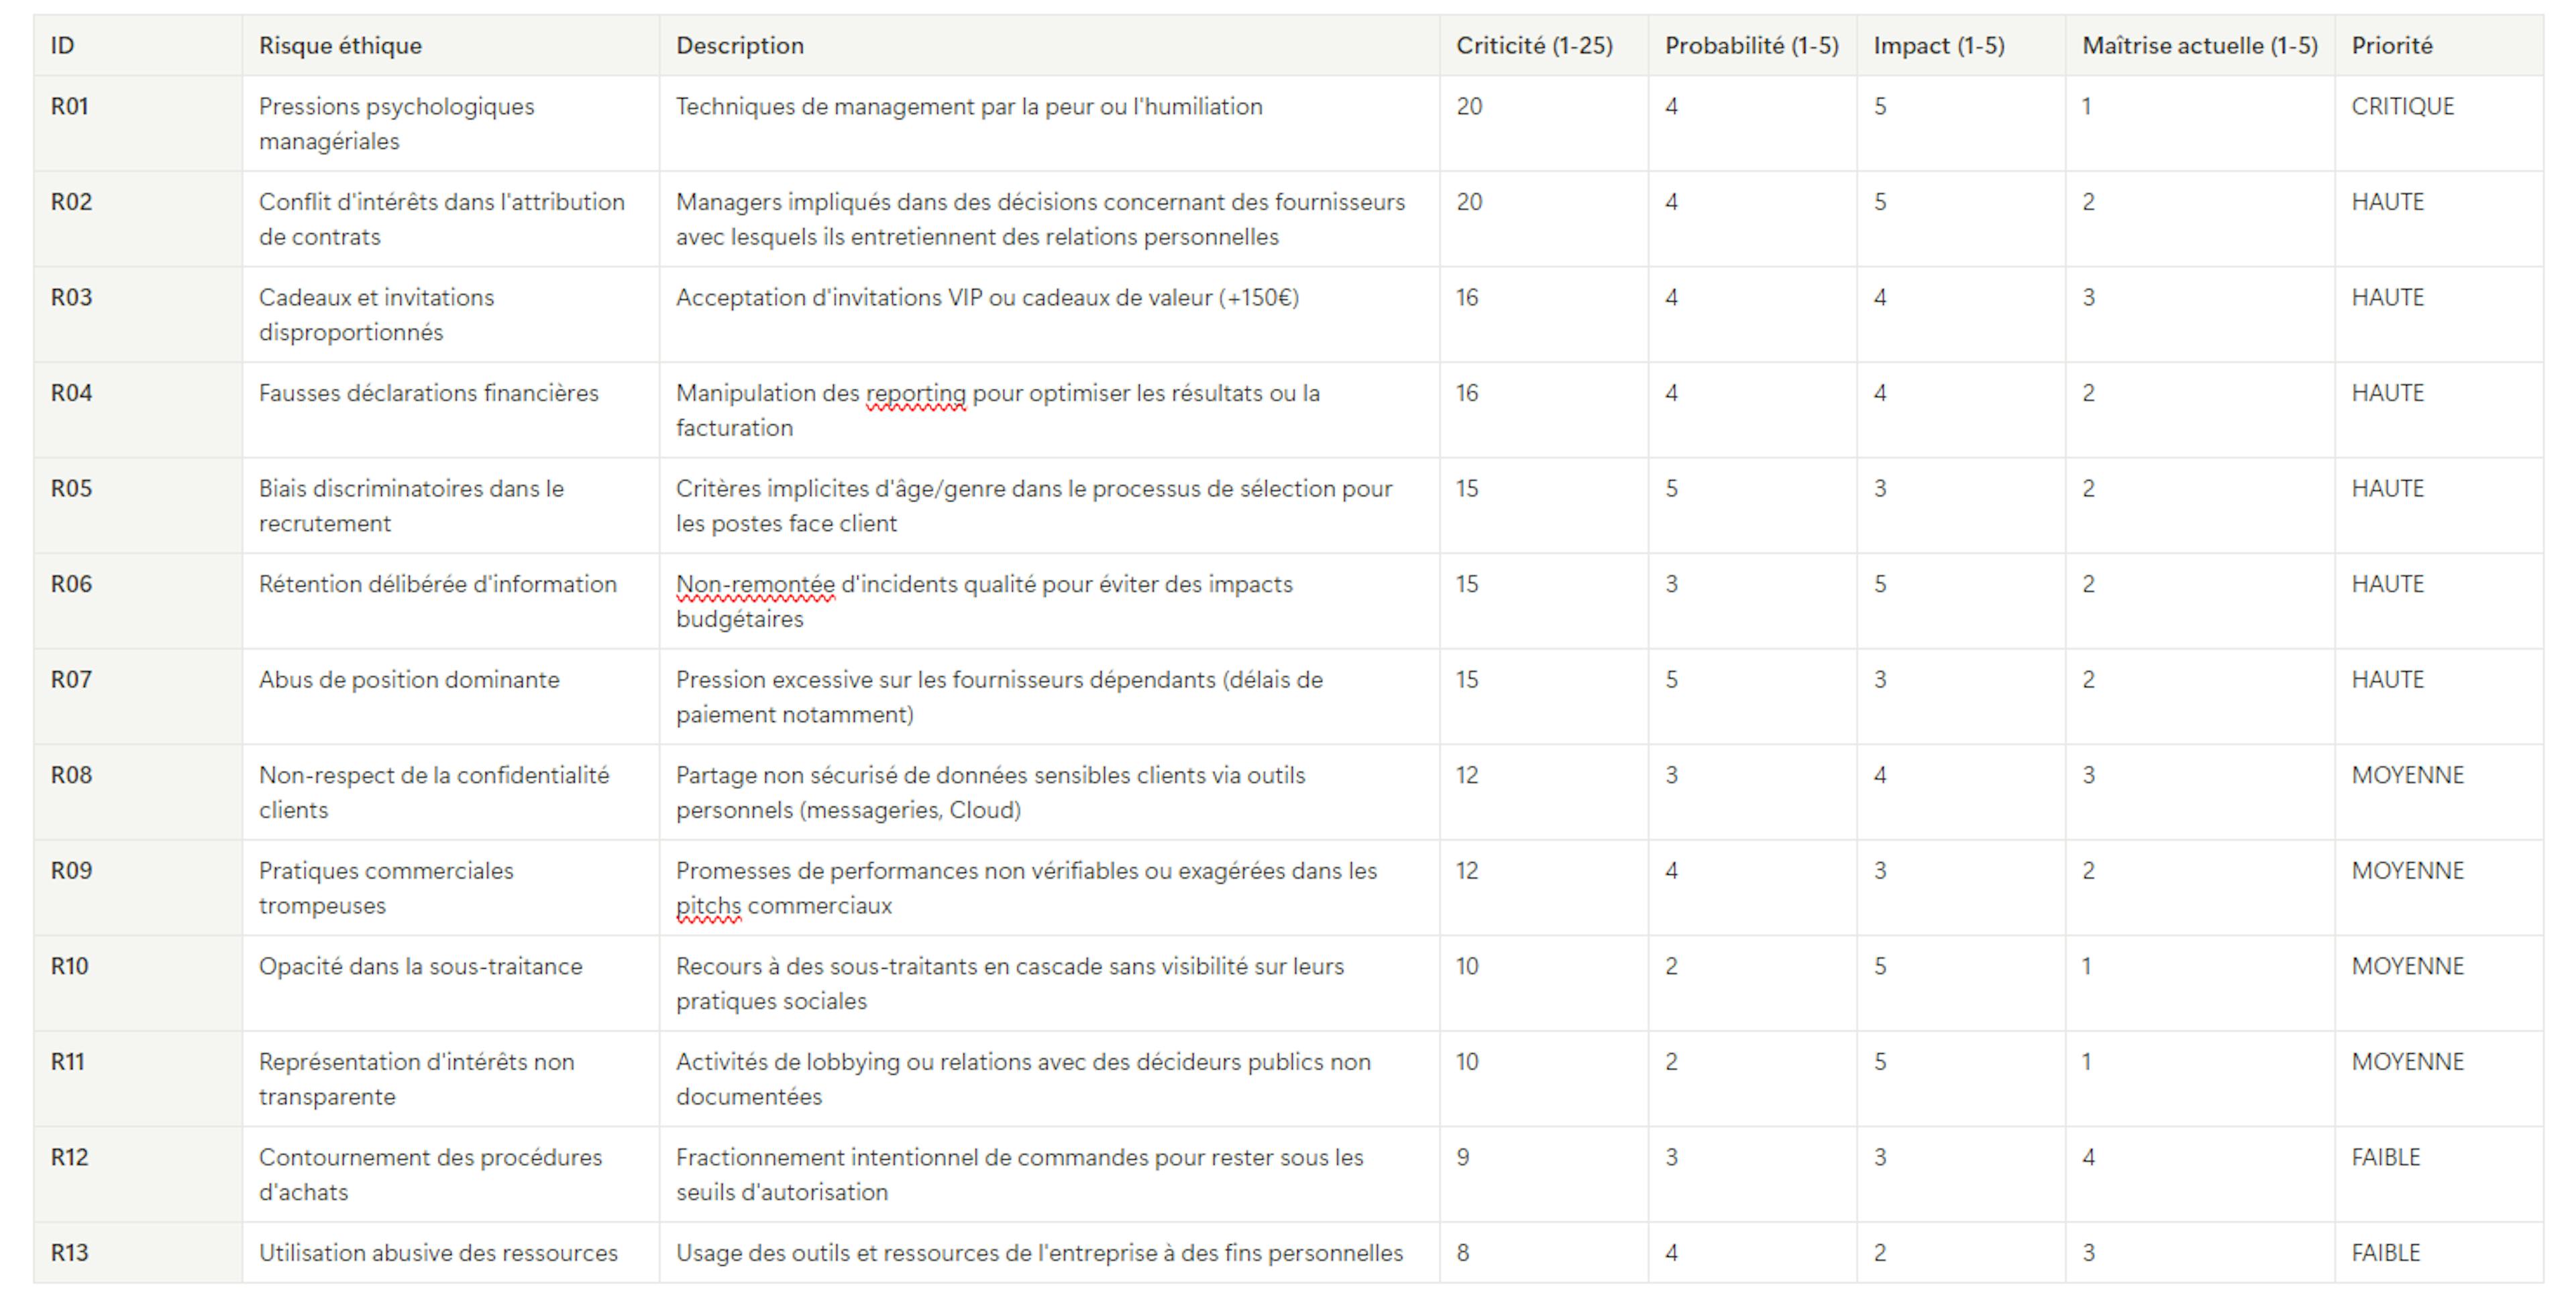Image resolution: width=2576 pixels, height=1308 pixels.
Task: Click the FAIBLE priority cell of R12
Action: (2439, 1174)
